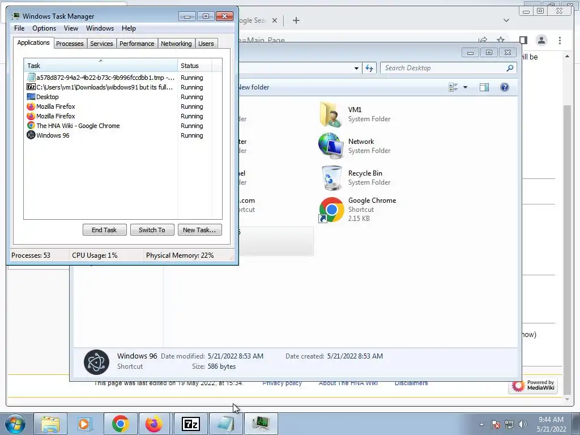Select the Google Chrome shortcut icon

(331, 210)
